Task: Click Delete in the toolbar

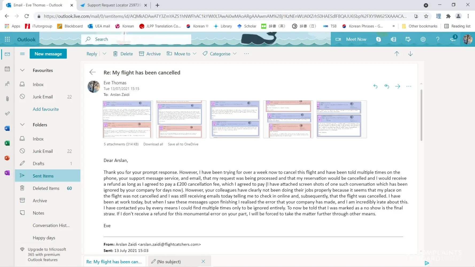Action: pyautogui.click(x=123, y=54)
